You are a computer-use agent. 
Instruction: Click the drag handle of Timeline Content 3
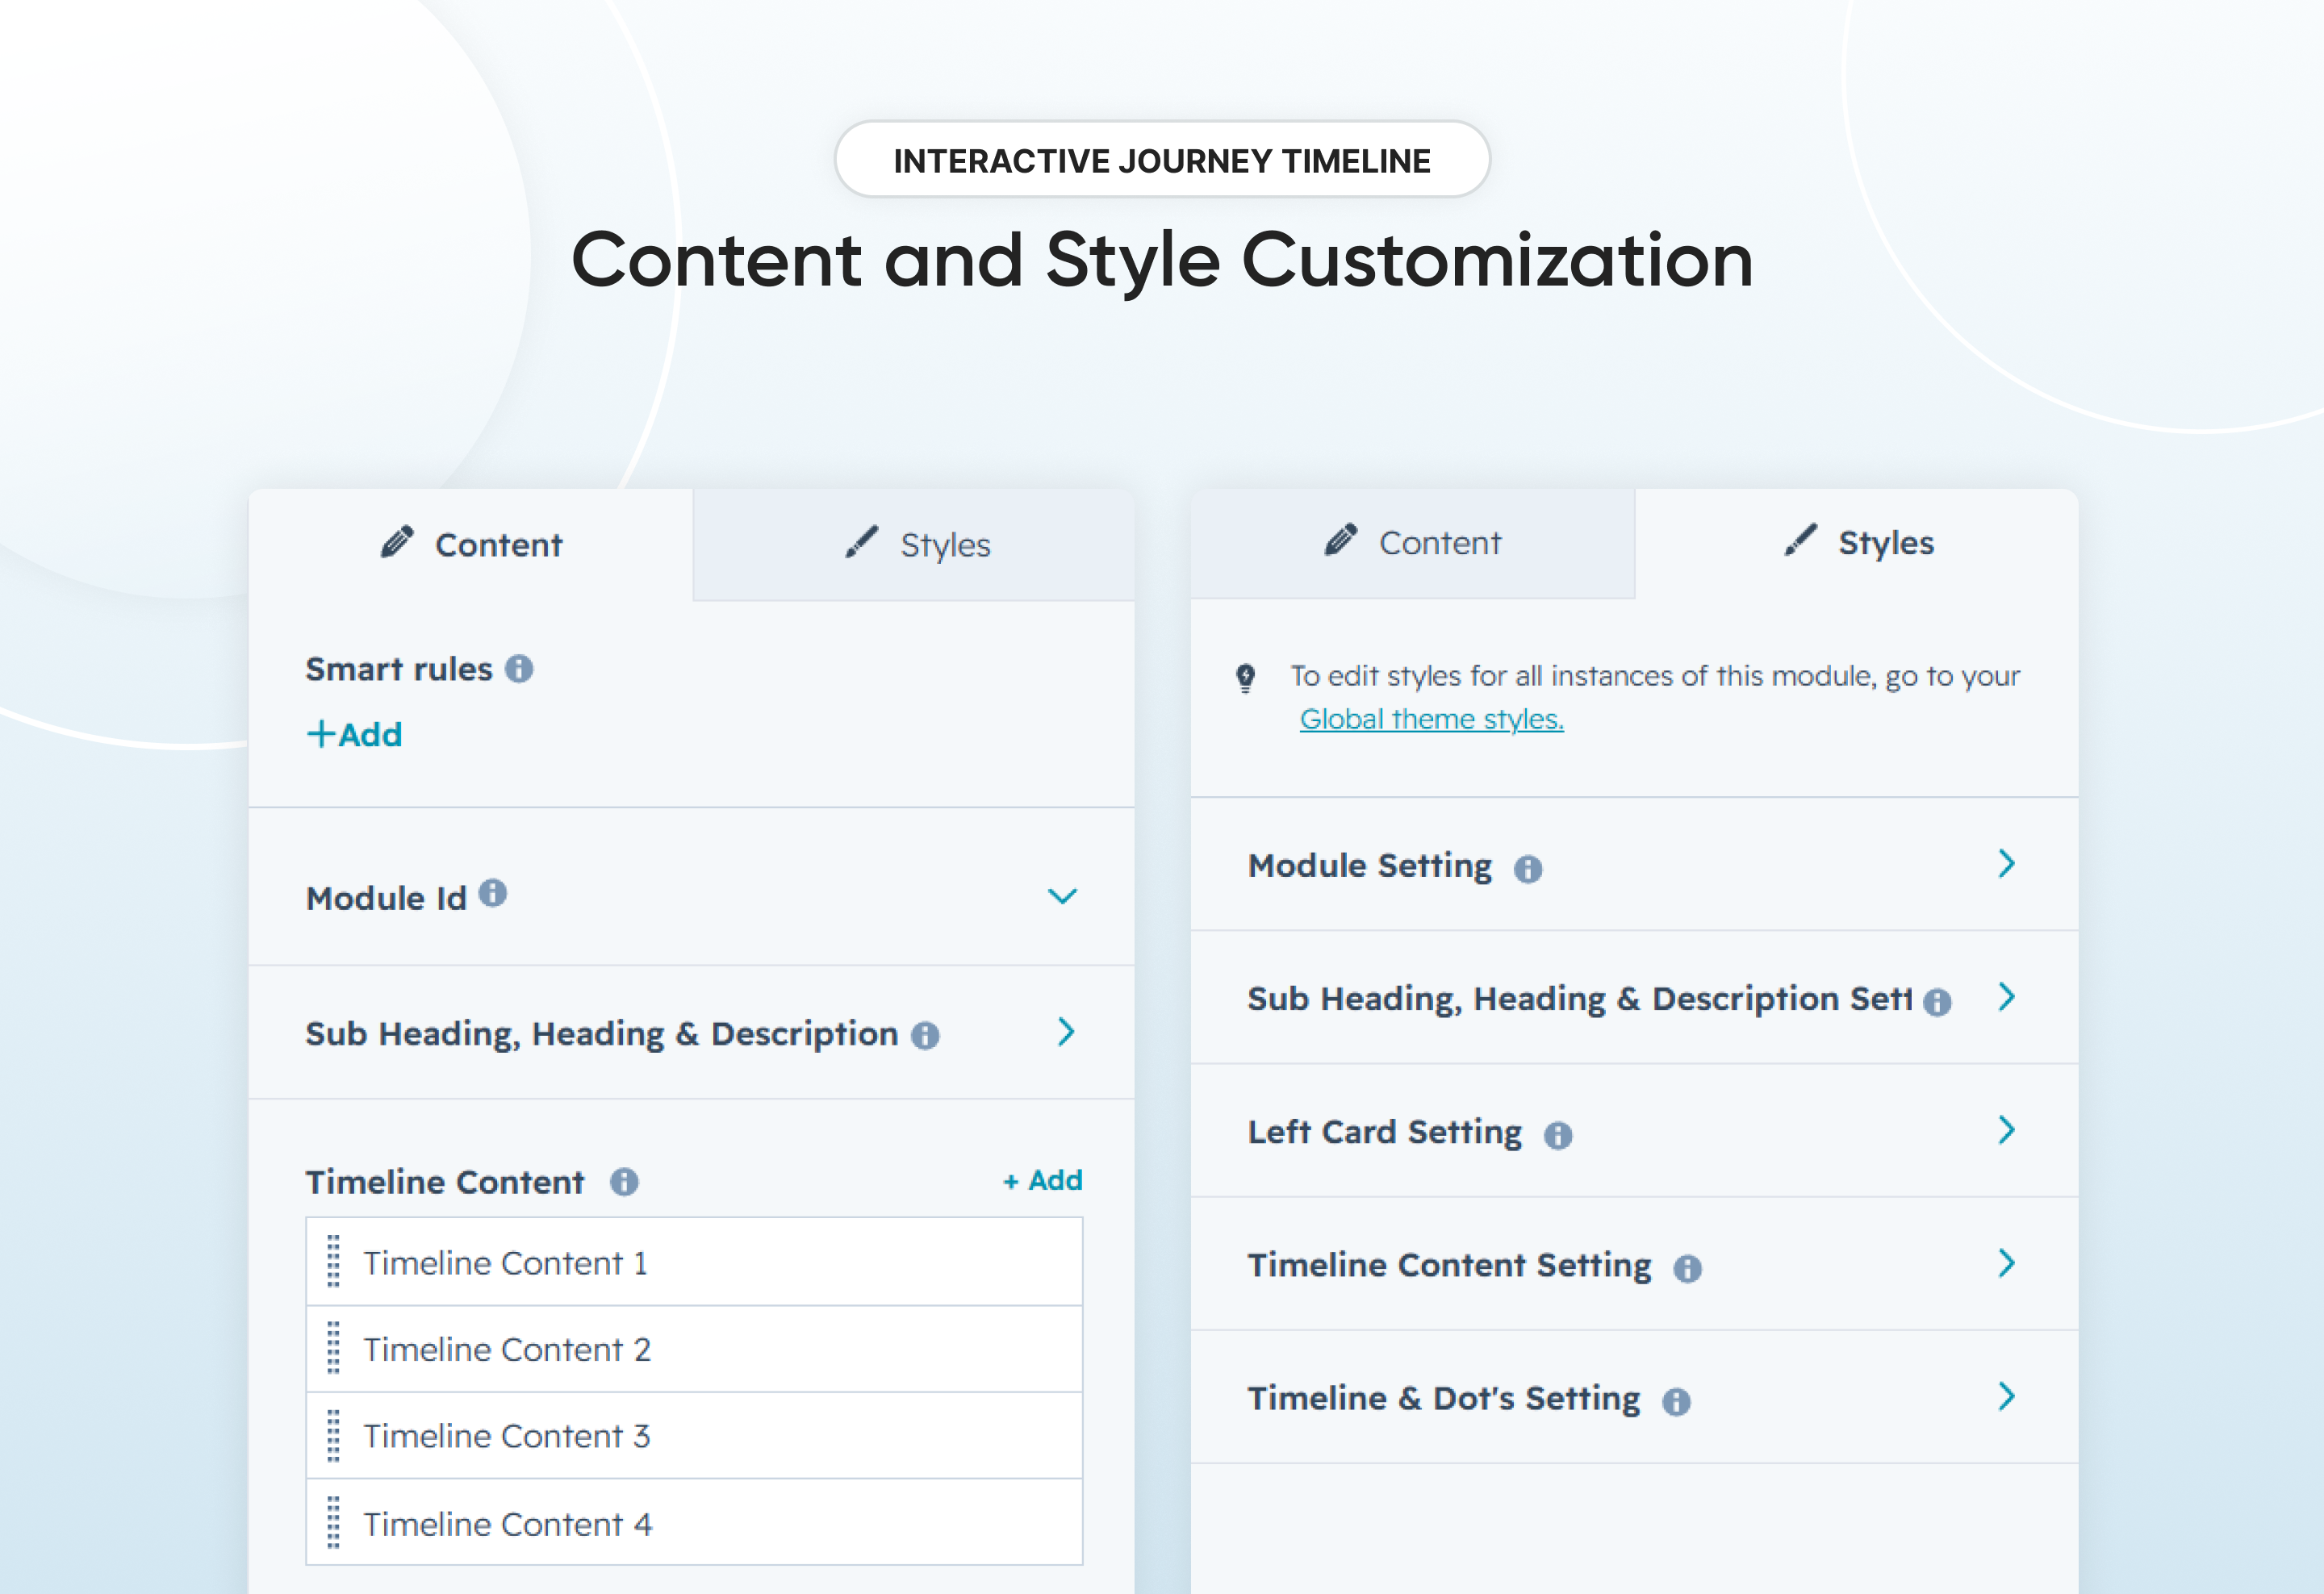pyautogui.click(x=334, y=1436)
